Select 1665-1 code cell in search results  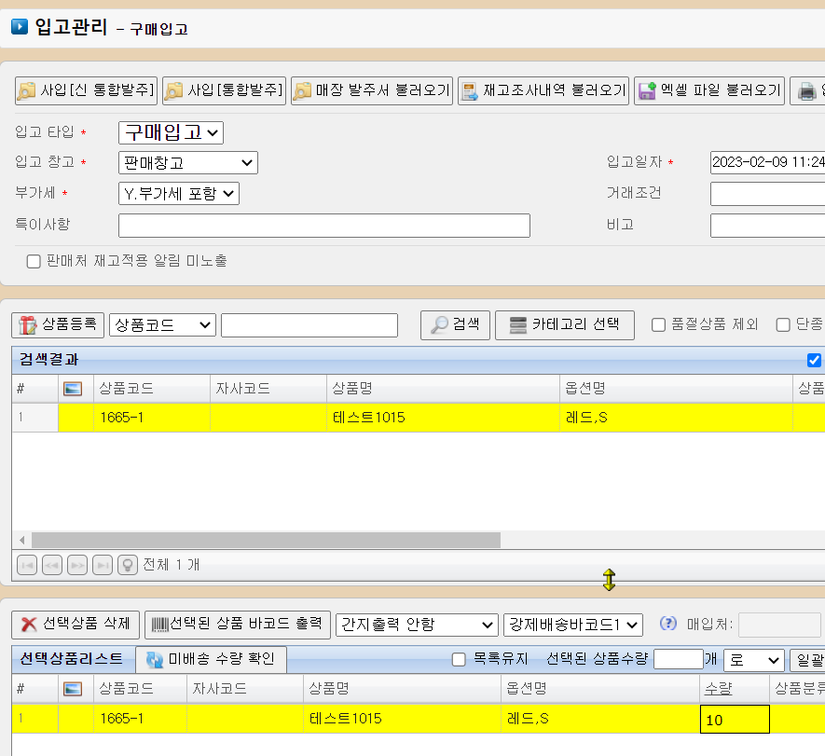click(152, 418)
